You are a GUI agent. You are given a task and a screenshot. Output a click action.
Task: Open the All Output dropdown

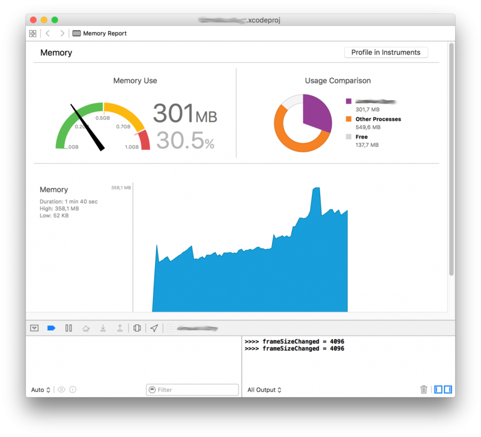[x=264, y=390]
